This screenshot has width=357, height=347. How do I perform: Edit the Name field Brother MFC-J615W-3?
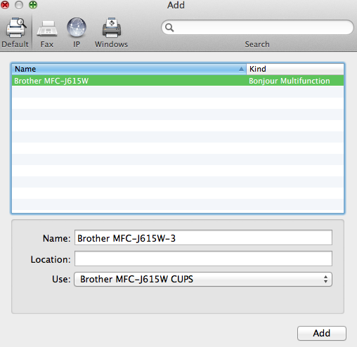(x=203, y=237)
